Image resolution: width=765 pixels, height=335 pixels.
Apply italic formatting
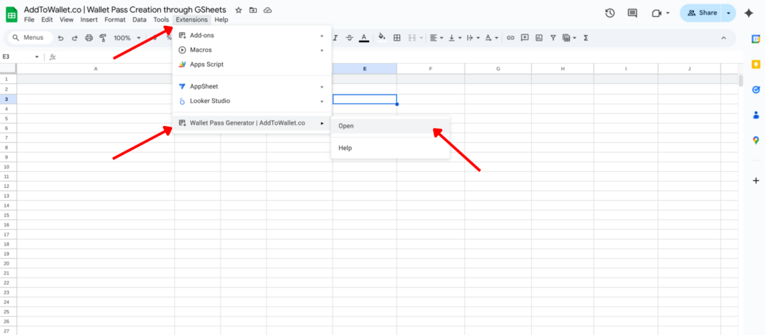tap(335, 37)
